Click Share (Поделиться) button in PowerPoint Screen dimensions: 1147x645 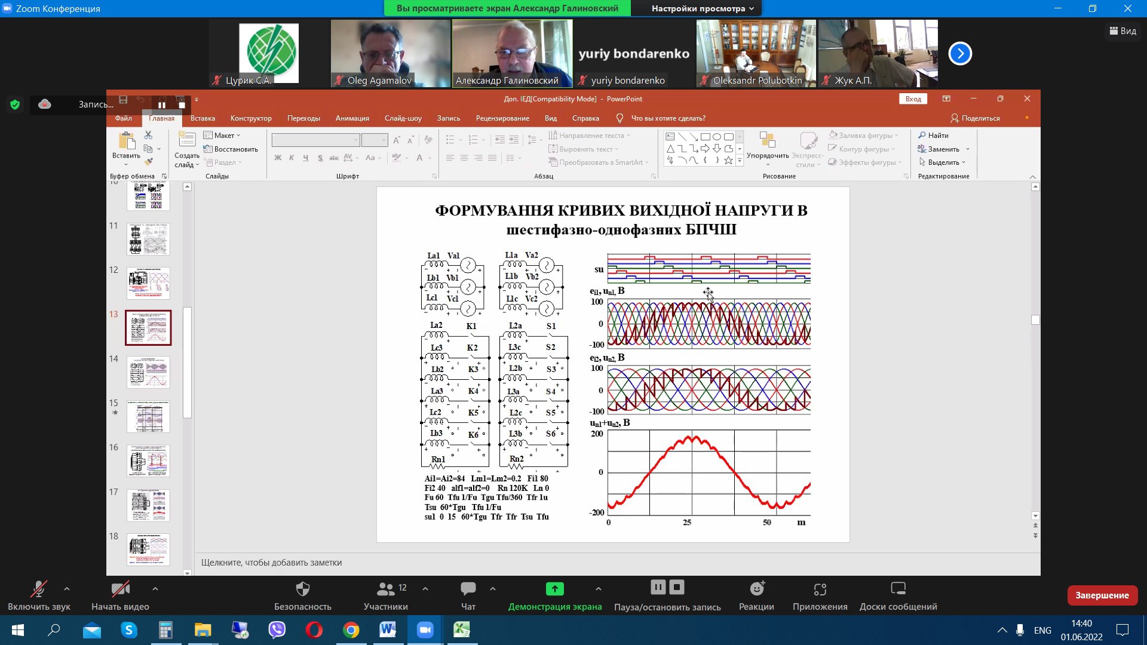[x=975, y=118]
